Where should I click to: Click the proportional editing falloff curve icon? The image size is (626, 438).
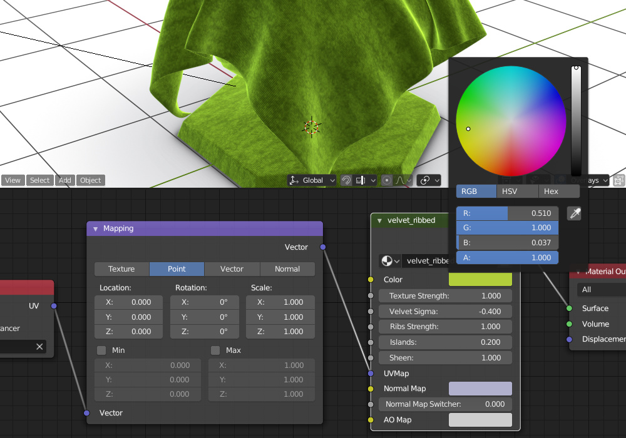tap(401, 180)
